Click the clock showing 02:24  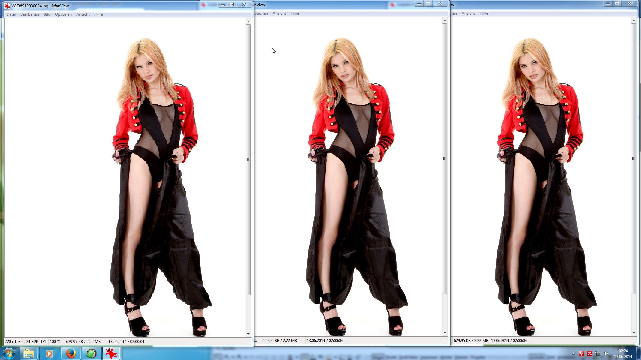623,354
